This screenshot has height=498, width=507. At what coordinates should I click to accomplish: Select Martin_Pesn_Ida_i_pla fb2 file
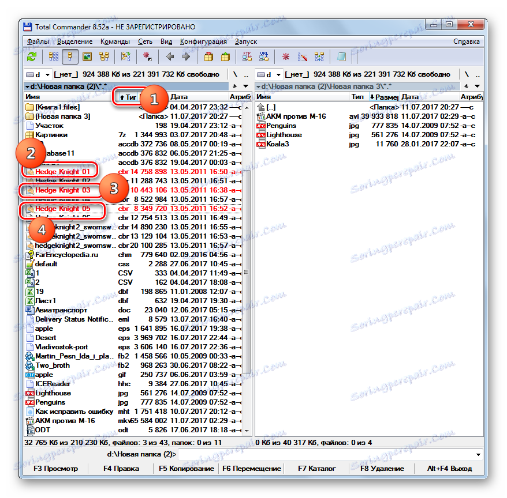point(133,356)
